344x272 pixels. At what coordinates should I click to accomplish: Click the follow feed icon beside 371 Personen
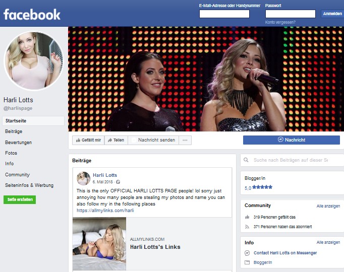click(x=247, y=227)
